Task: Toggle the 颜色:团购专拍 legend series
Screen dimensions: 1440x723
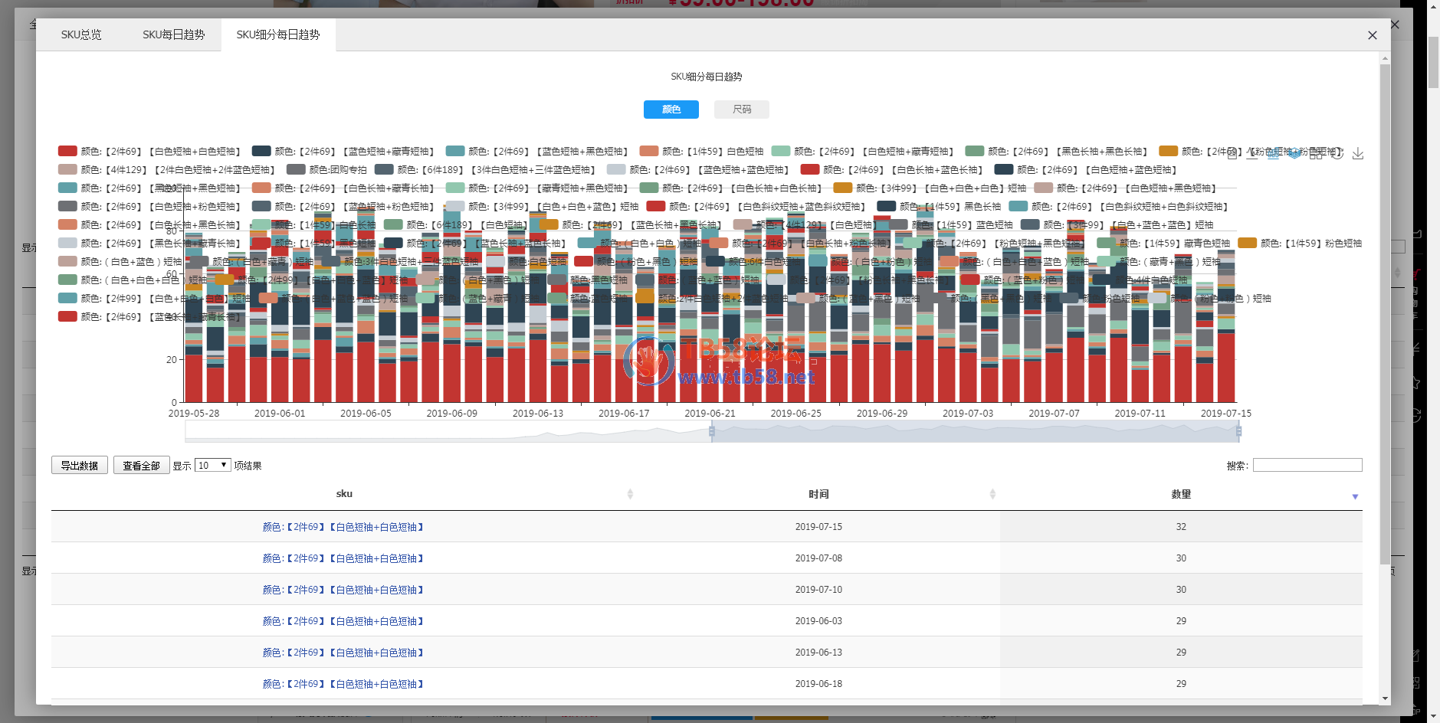Action: click(328, 170)
